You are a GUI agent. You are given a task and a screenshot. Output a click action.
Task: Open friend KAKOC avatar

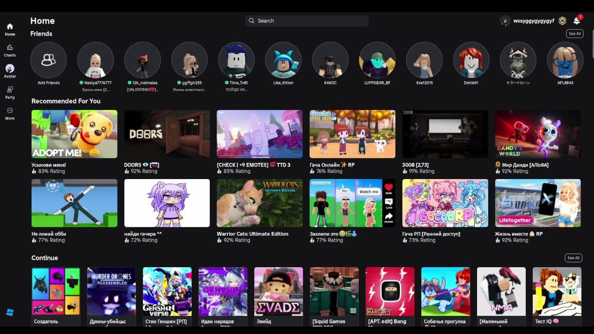330,60
